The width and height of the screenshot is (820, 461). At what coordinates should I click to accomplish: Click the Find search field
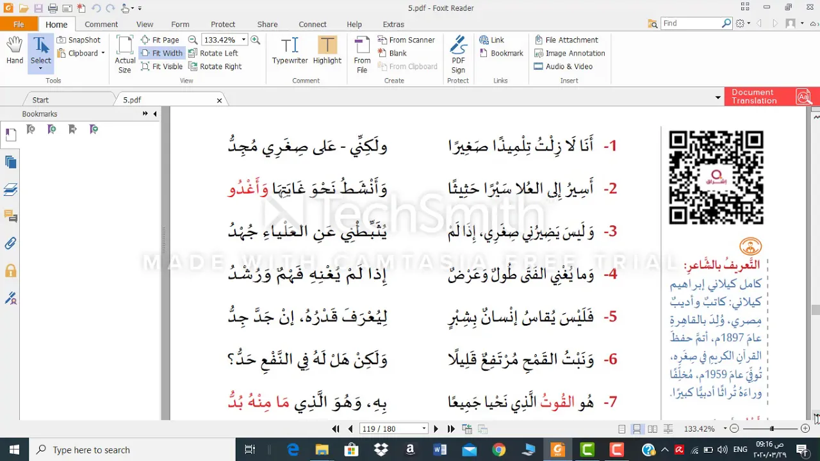point(691,23)
